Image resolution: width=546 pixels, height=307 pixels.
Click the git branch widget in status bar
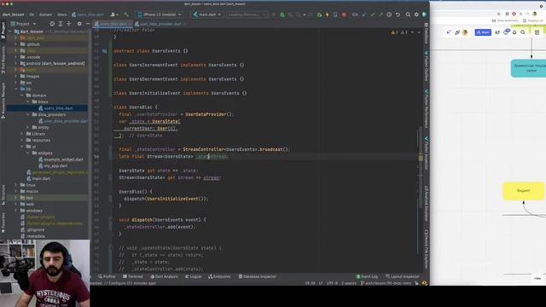[x=386, y=283]
